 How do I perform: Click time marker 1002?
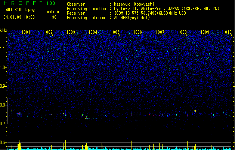pos(48,32)
